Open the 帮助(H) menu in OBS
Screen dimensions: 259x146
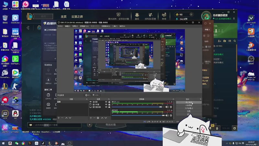tap(122, 26)
